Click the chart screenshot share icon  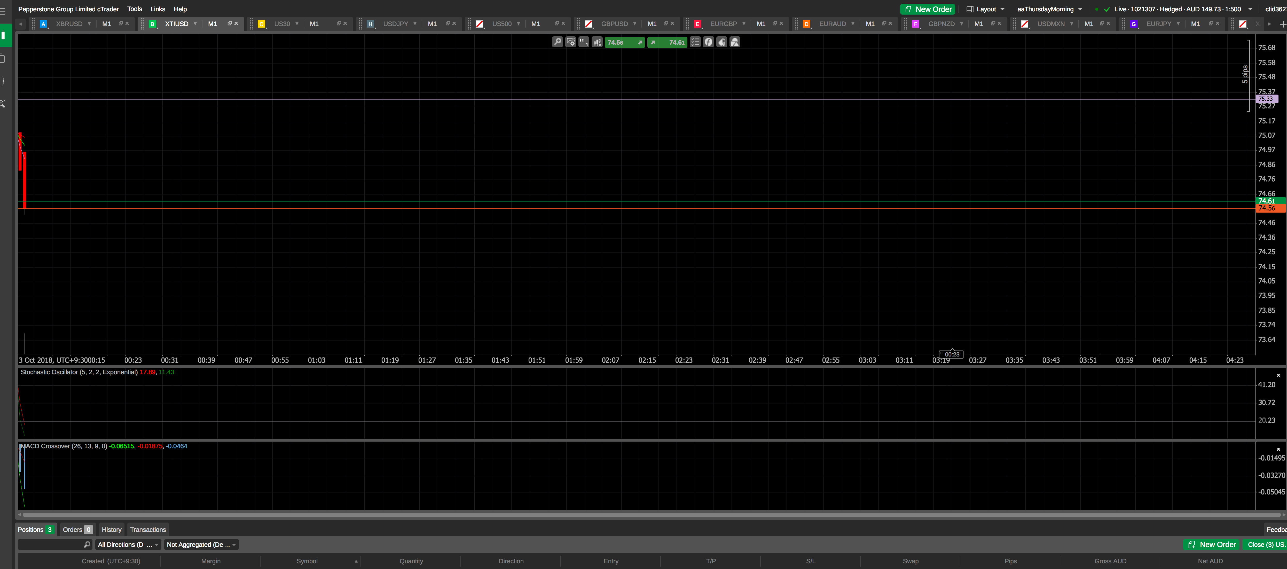(x=721, y=42)
